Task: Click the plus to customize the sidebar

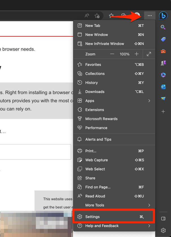Action: click(163, 111)
